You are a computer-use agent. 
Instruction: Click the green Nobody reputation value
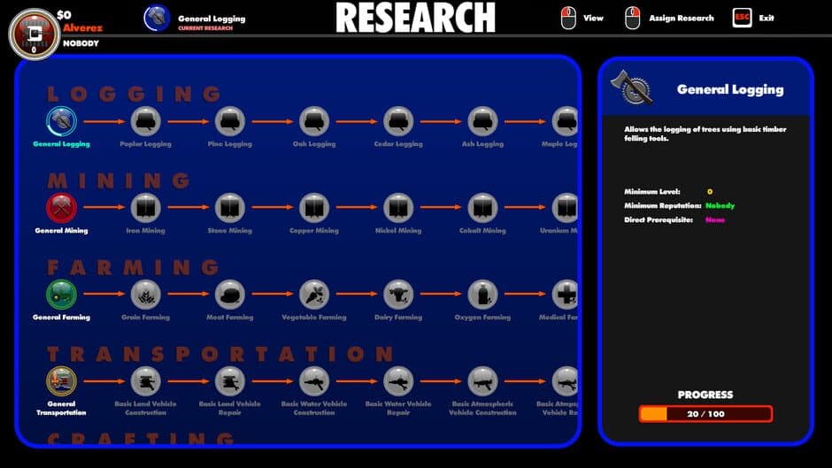720,205
